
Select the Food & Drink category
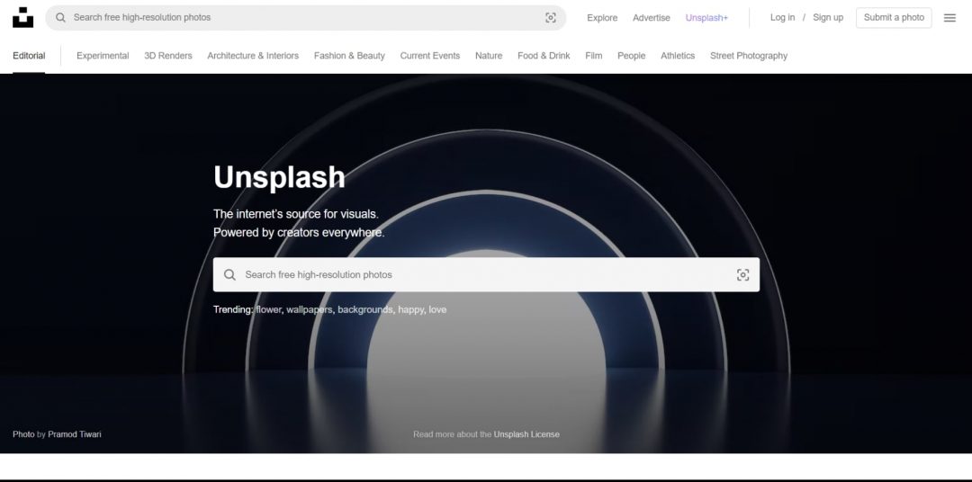(x=544, y=56)
